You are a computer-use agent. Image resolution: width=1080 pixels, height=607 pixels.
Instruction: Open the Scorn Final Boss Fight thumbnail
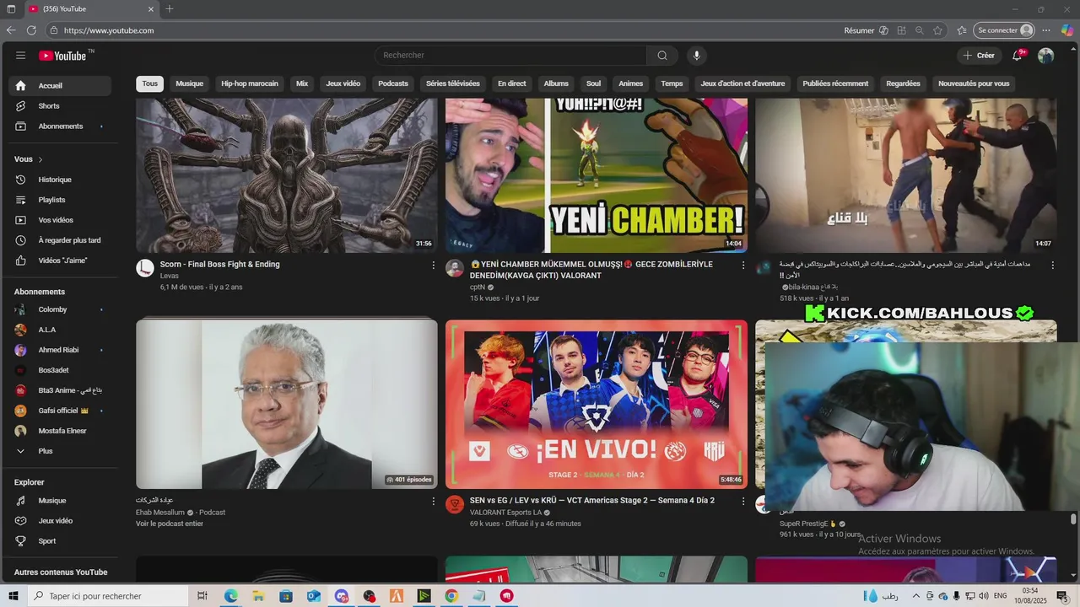tap(287, 175)
